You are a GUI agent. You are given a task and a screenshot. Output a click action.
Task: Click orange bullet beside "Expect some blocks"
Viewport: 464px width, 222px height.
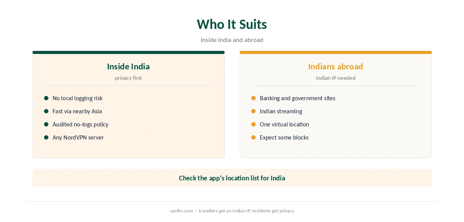tap(254, 138)
